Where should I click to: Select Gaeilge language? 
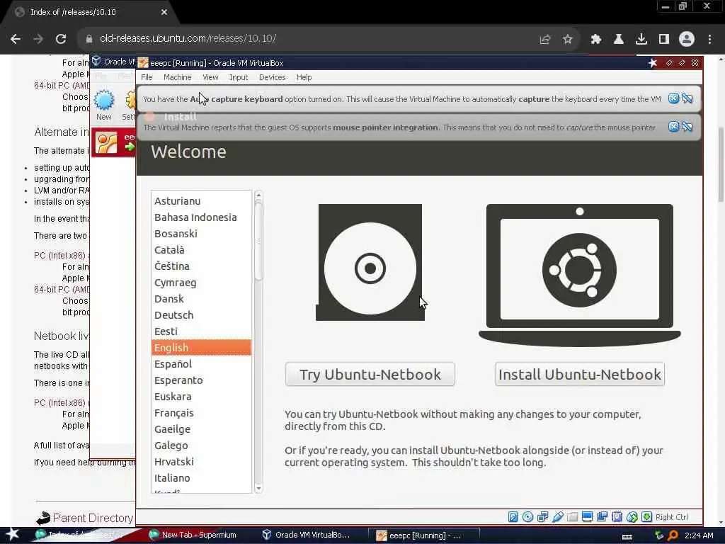click(202, 429)
